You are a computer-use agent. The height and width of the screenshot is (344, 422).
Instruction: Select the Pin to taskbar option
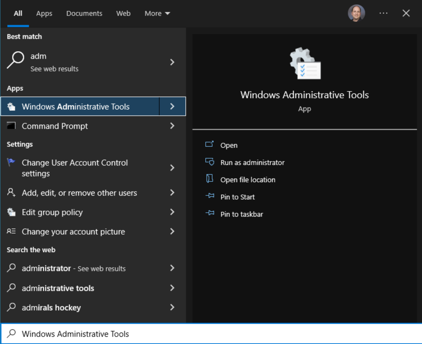[241, 214]
